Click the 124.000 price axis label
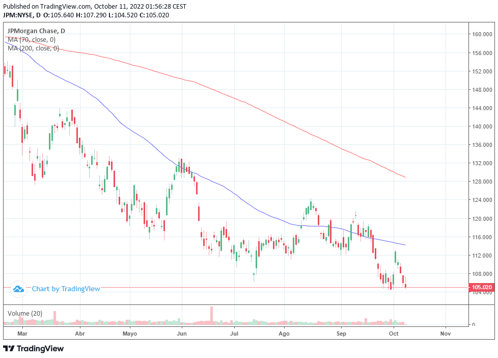 coord(482,200)
